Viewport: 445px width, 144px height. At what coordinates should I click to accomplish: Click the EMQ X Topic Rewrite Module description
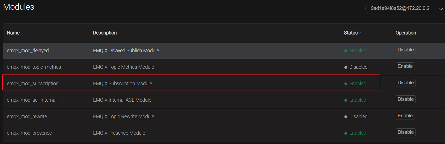pos(123,117)
